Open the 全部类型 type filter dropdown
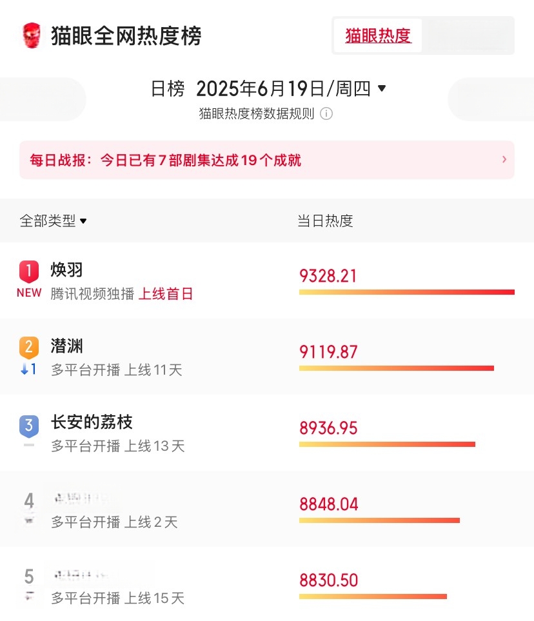Viewport: 534px width, 621px height. tap(53, 221)
